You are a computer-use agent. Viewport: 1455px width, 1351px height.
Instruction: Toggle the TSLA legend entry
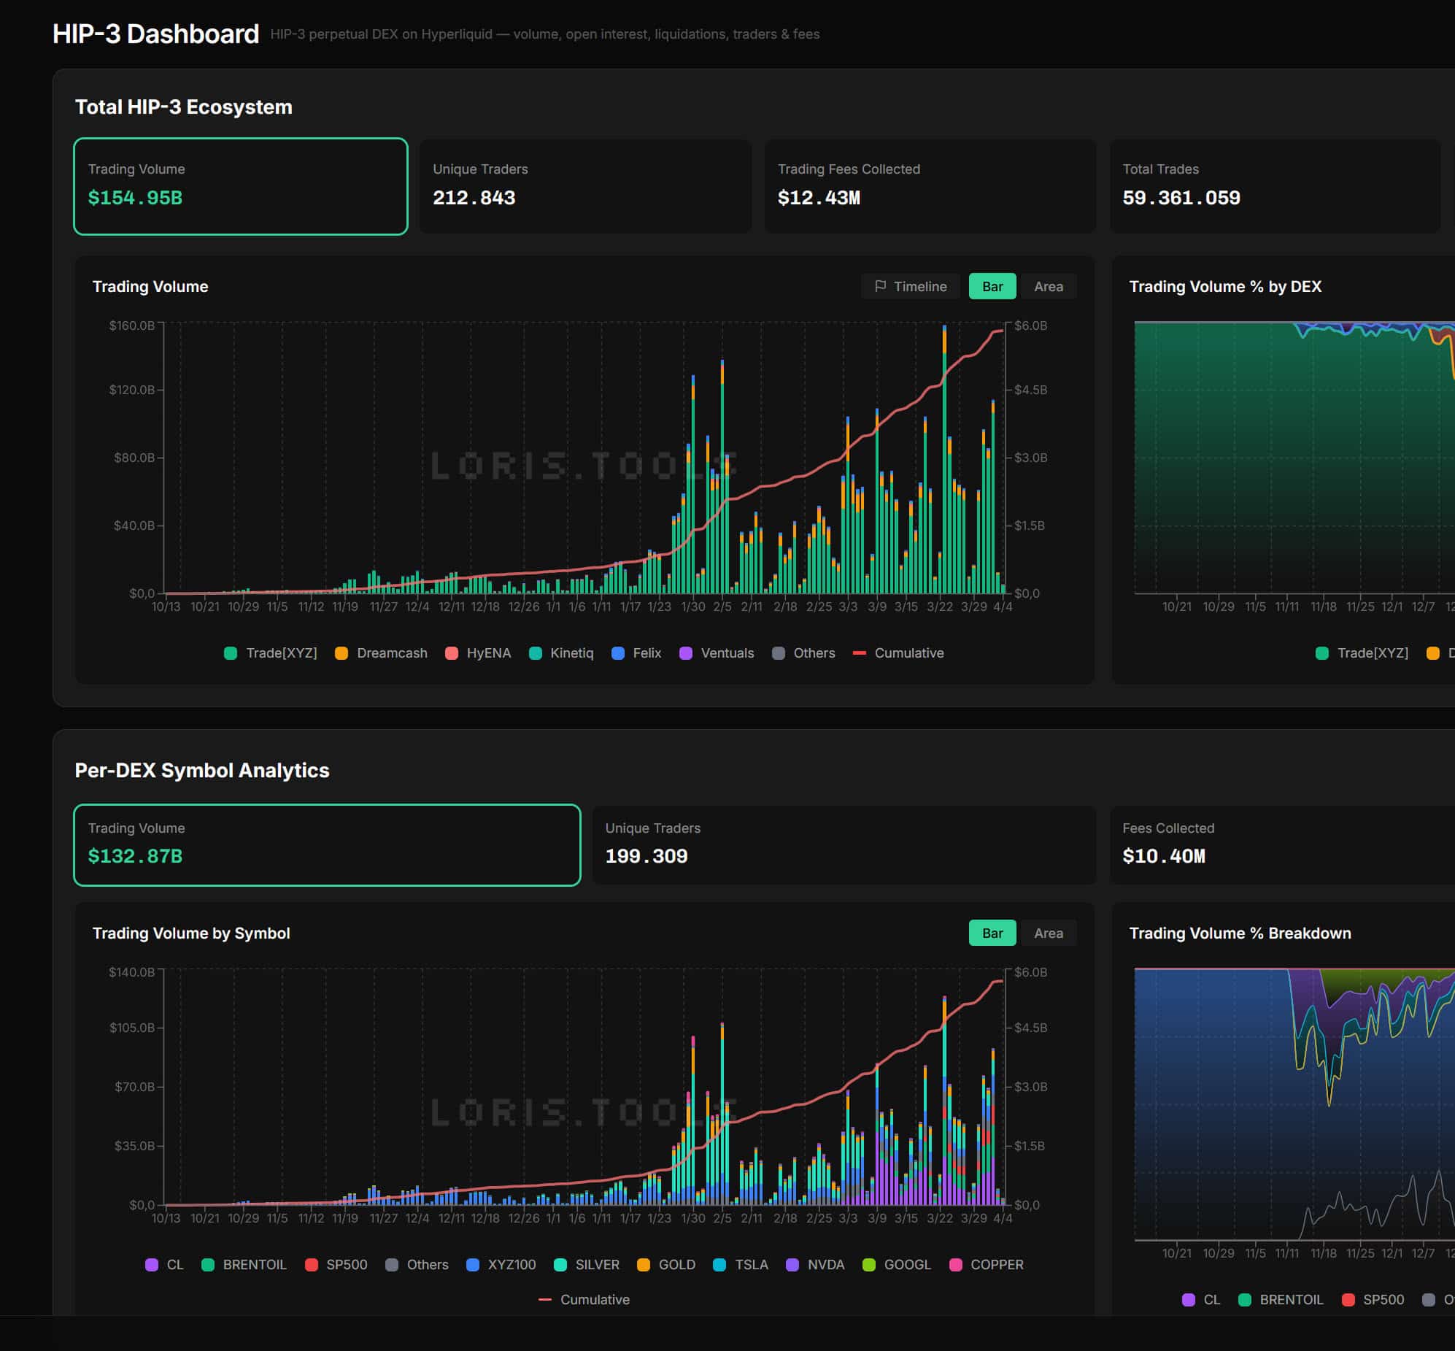(x=720, y=1265)
